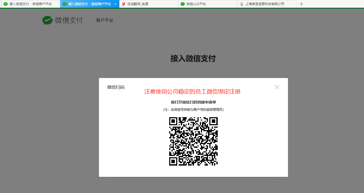The image size is (364, 193).
Task: Click the QR code in the 微信扫码 dialog
Action: coord(193,141)
